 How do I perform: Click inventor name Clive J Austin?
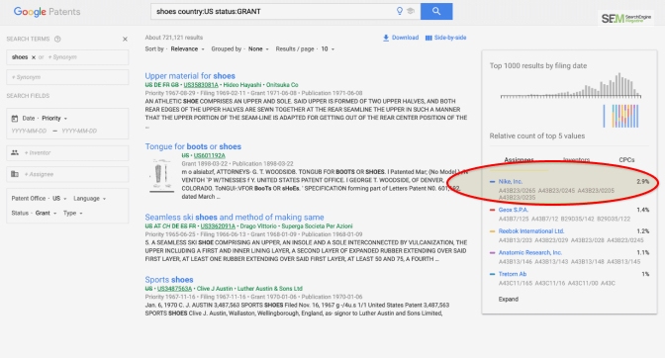(x=214, y=289)
